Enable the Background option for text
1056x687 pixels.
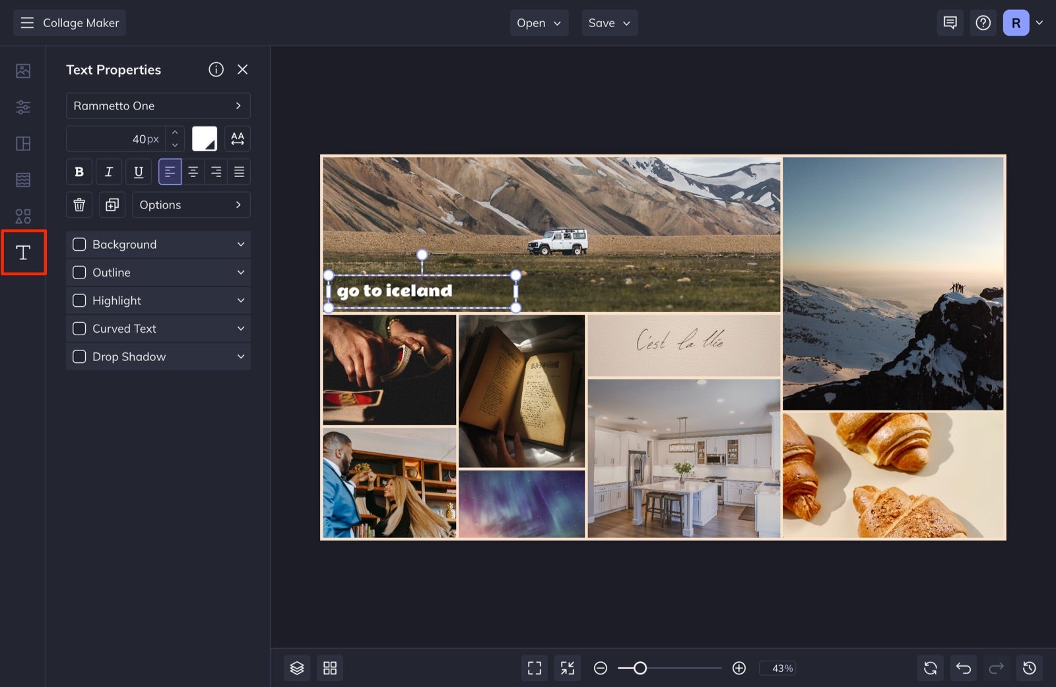coord(79,244)
